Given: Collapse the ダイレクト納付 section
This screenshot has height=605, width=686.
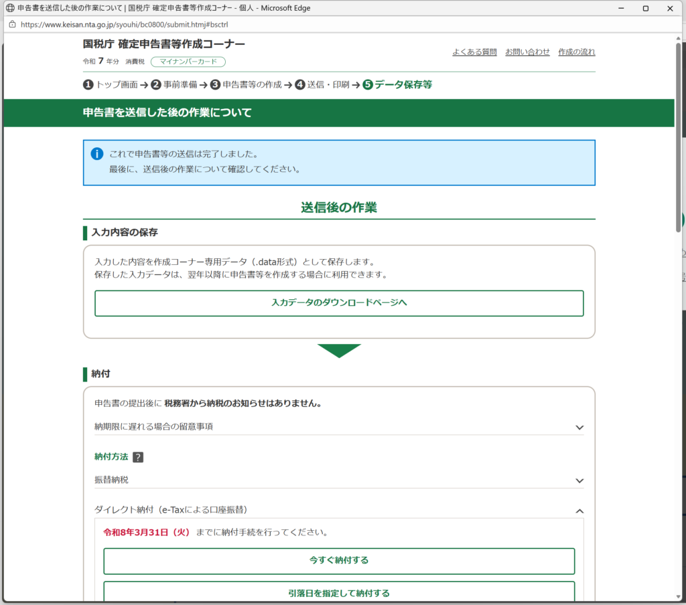Looking at the screenshot, I should click(579, 511).
